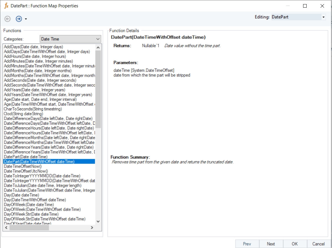The width and height of the screenshot is (332, 248).
Task: Select AddDays(Date date, Integer days) function
Action: 33,47
